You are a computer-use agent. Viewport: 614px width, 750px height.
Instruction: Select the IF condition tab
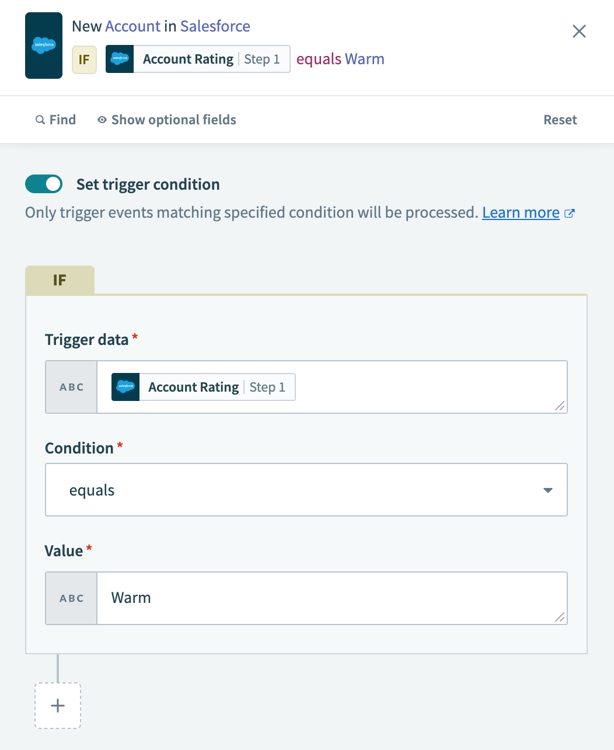click(x=60, y=280)
